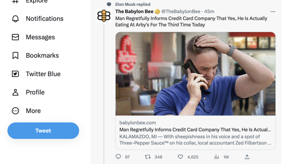Viewport: 288px width, 164px height.
Task: Click the share upload icon on the tweet
Action: (247, 157)
